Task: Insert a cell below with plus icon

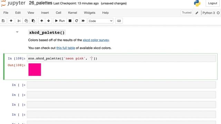Action: tap(11, 21)
